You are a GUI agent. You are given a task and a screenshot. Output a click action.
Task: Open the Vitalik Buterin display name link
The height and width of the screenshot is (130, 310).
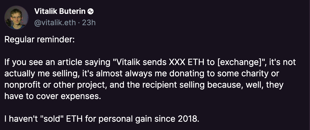[60, 11]
